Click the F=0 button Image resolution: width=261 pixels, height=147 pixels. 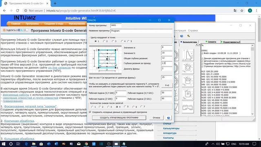click(167, 85)
